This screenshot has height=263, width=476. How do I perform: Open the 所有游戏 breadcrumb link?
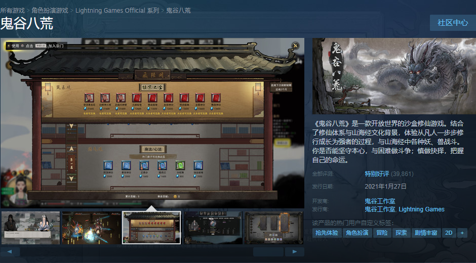12,11
